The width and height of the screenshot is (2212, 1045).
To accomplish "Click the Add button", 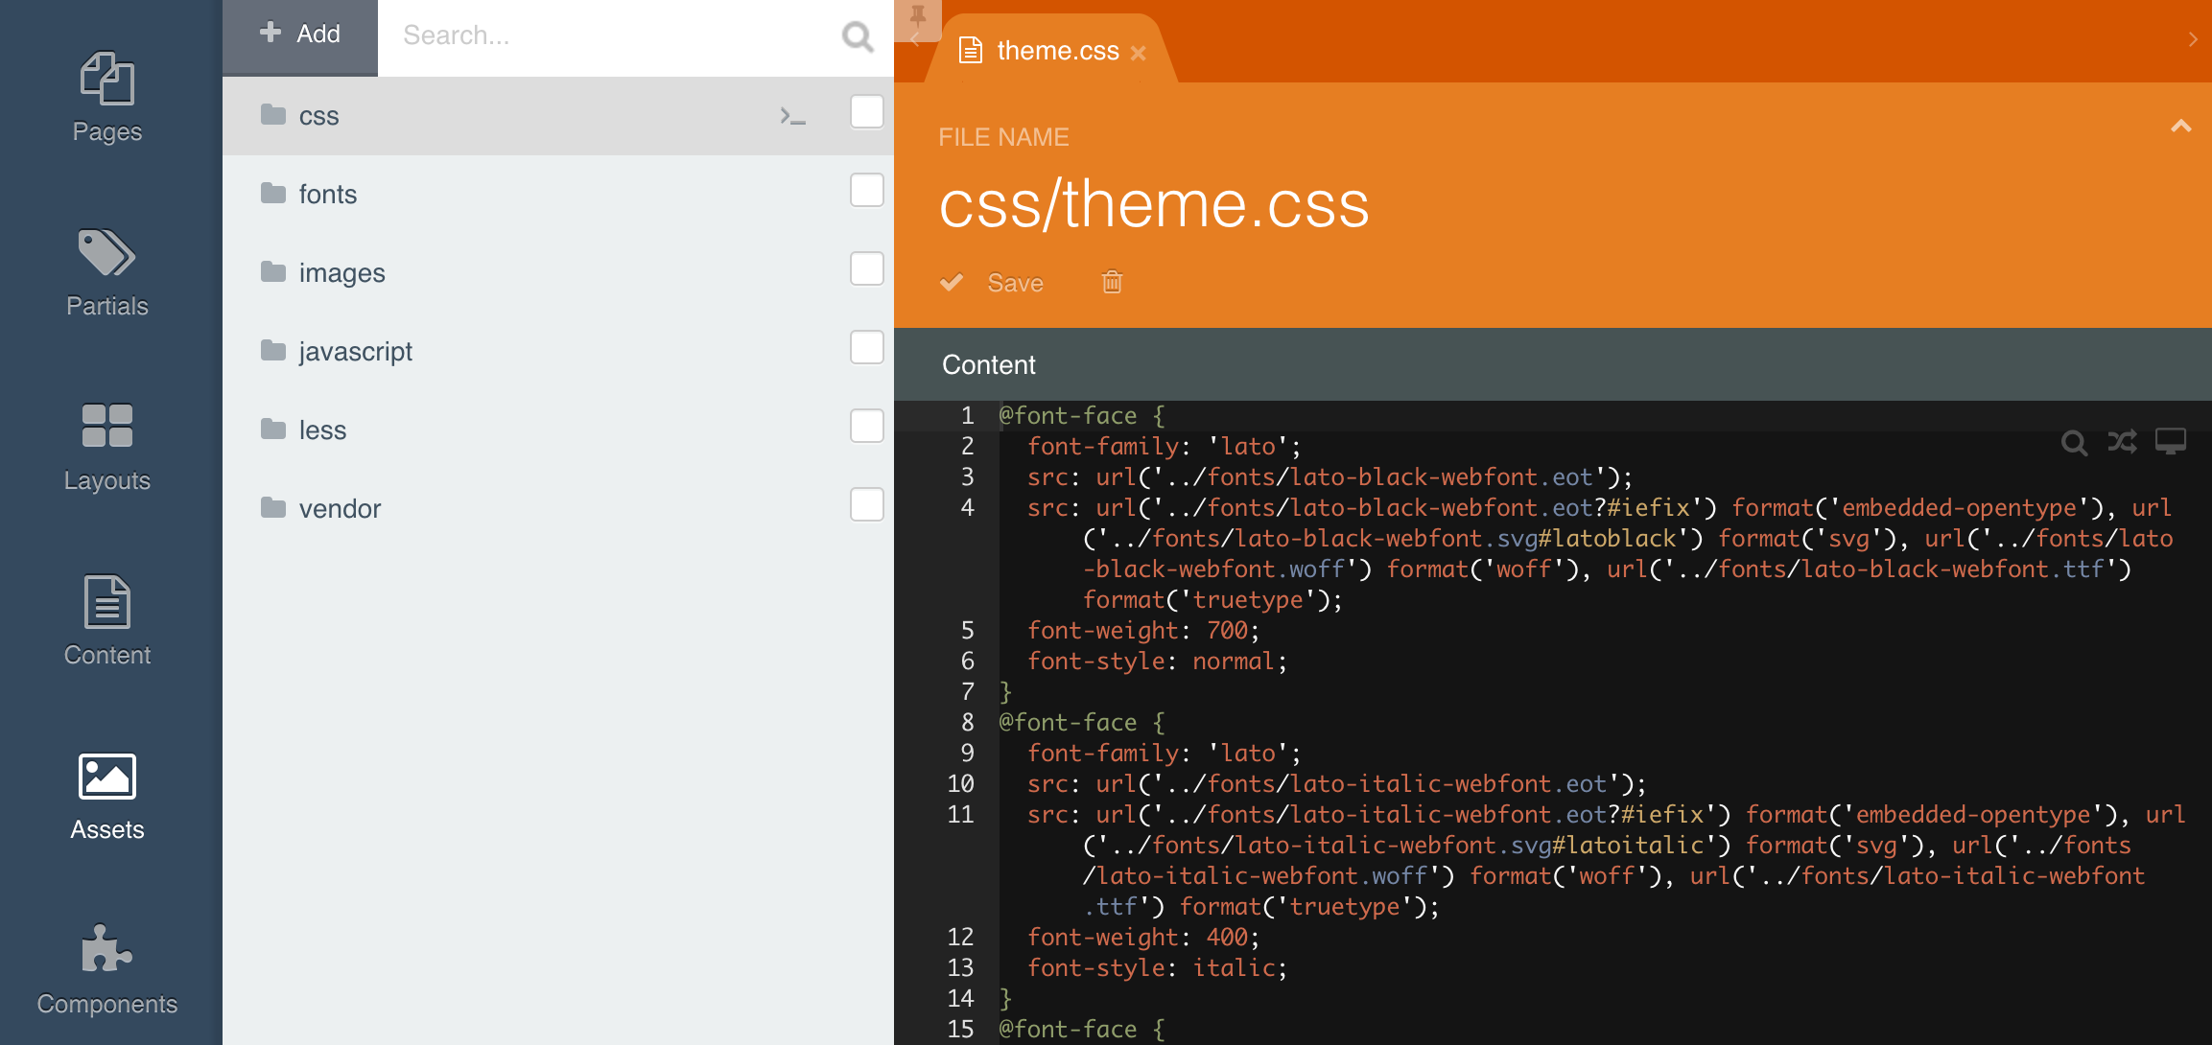I will 300,35.
